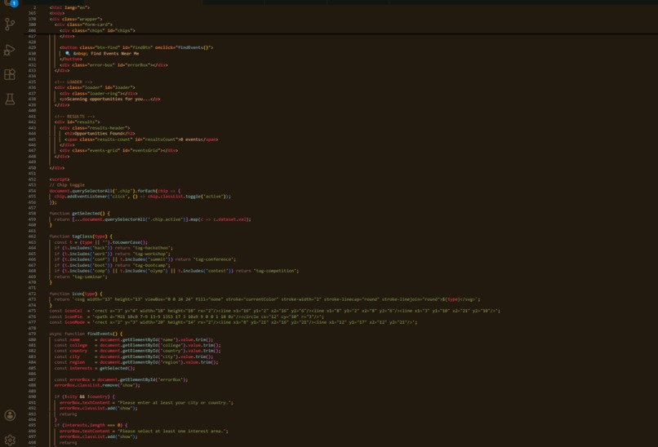This screenshot has height=447, width=658.
Task: Click the div class="results-header" line
Action: pos(95,128)
